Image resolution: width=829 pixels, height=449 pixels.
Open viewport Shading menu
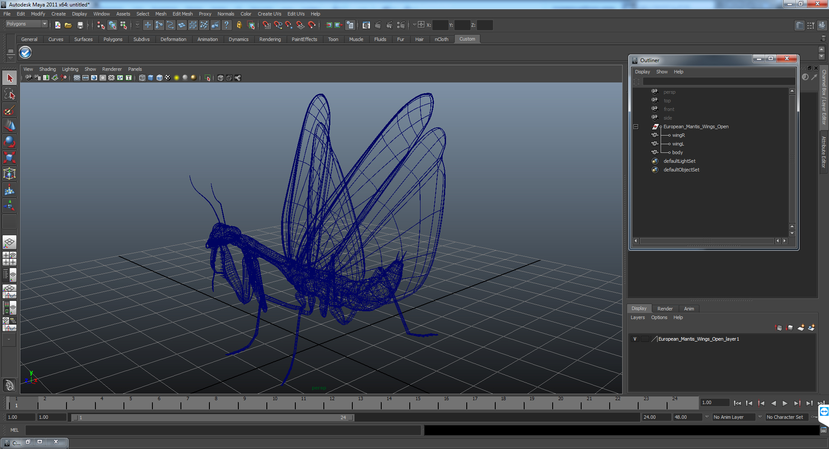tap(47, 69)
